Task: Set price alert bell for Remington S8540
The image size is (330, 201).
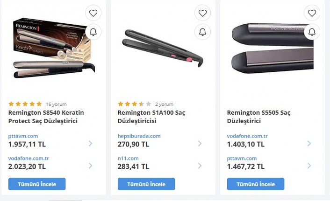Action: click(93, 32)
